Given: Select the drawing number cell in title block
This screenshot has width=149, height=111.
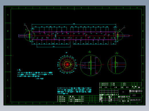Looking at the screenshot, I should pyautogui.click(x=136, y=100).
